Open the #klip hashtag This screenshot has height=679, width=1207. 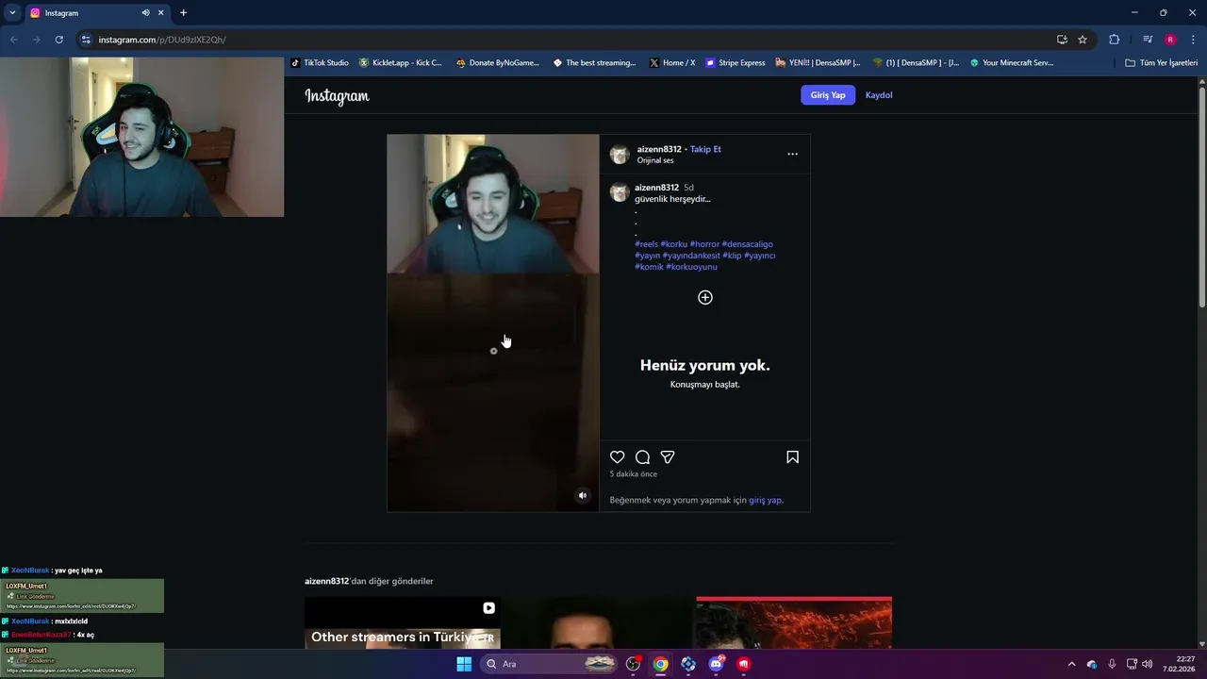tap(732, 256)
